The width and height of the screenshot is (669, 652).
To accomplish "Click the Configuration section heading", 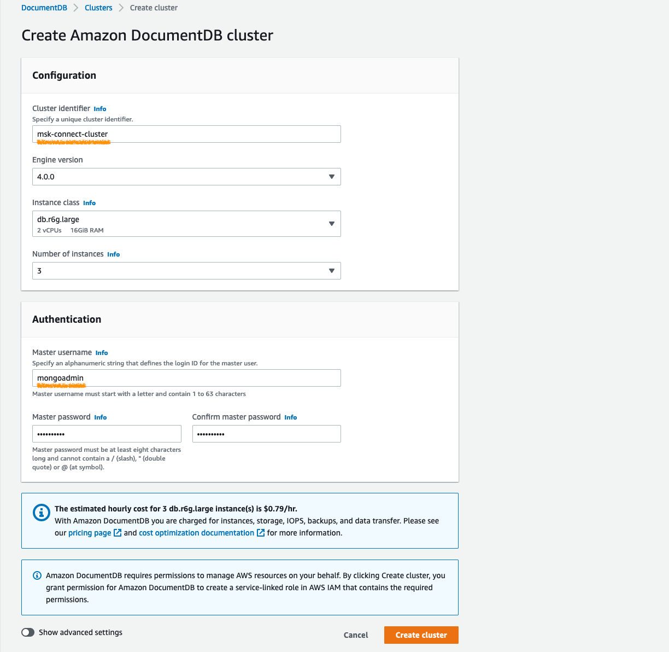I will pyautogui.click(x=64, y=75).
